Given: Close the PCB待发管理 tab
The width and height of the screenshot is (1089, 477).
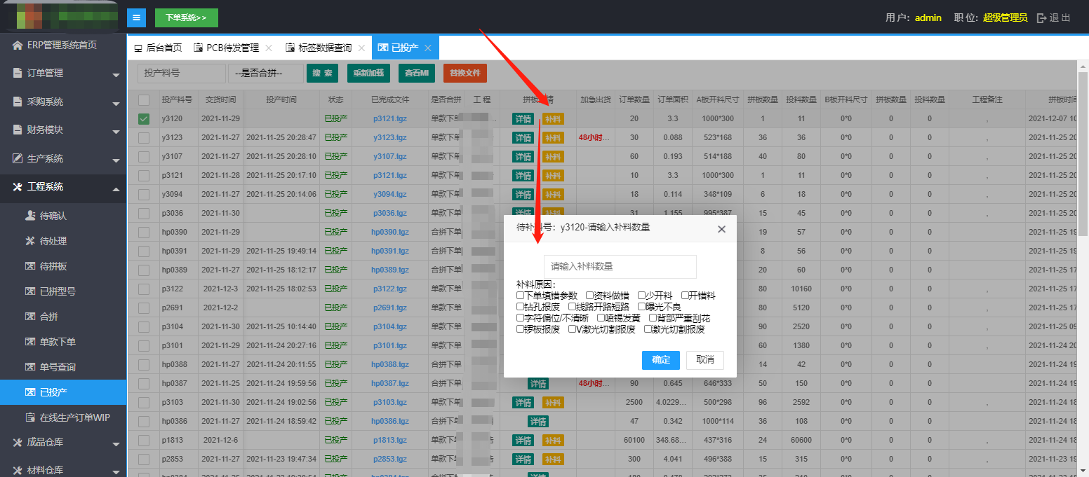Looking at the screenshot, I should point(268,48).
